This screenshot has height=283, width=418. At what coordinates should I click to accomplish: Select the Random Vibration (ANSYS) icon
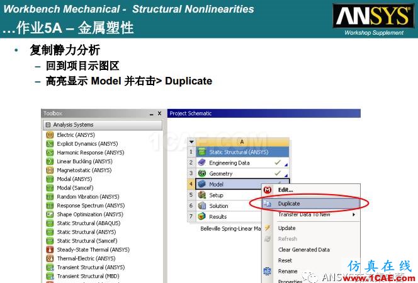(50, 197)
